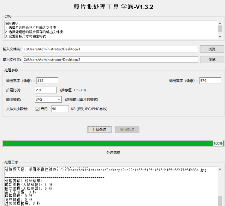Toggle the 启用 file size limit checkbox

38,109
